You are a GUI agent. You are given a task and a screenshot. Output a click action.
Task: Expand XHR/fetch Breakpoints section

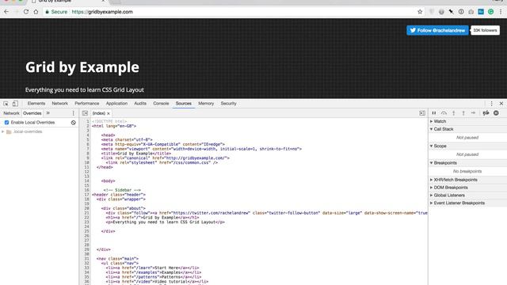point(431,180)
